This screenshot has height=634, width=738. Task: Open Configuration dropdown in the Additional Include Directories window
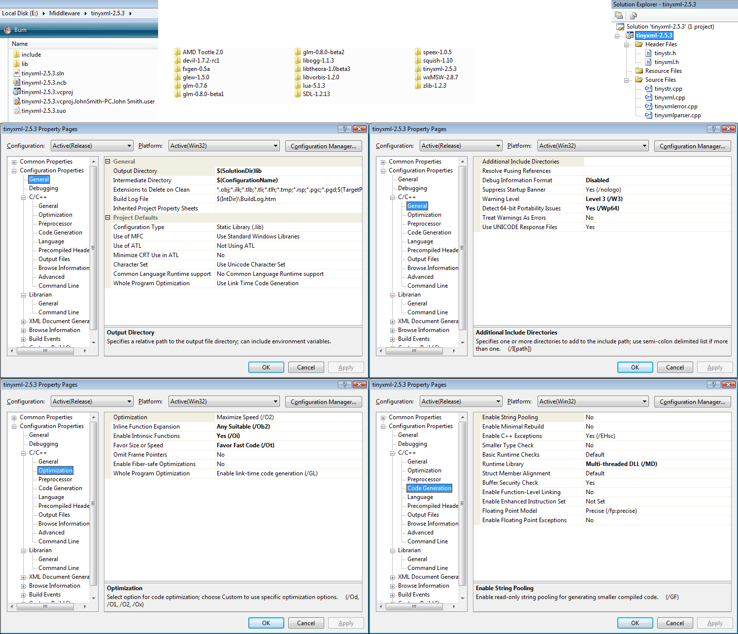click(x=498, y=146)
